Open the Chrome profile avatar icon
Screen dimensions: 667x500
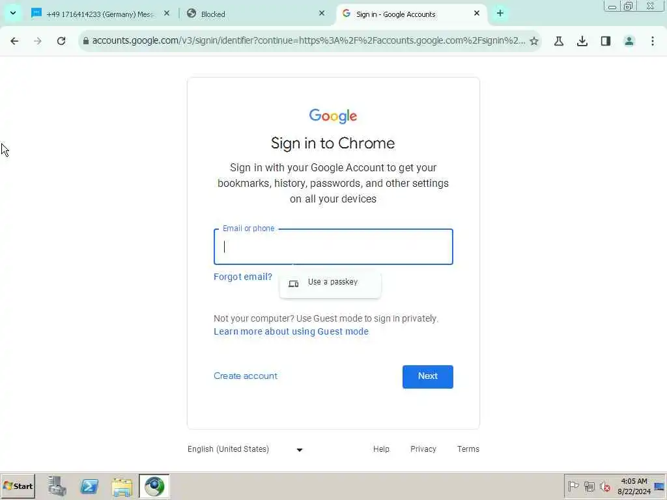tap(629, 41)
